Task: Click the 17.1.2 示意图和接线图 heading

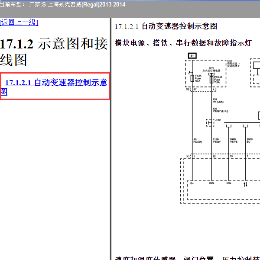Action: pyautogui.click(x=54, y=51)
